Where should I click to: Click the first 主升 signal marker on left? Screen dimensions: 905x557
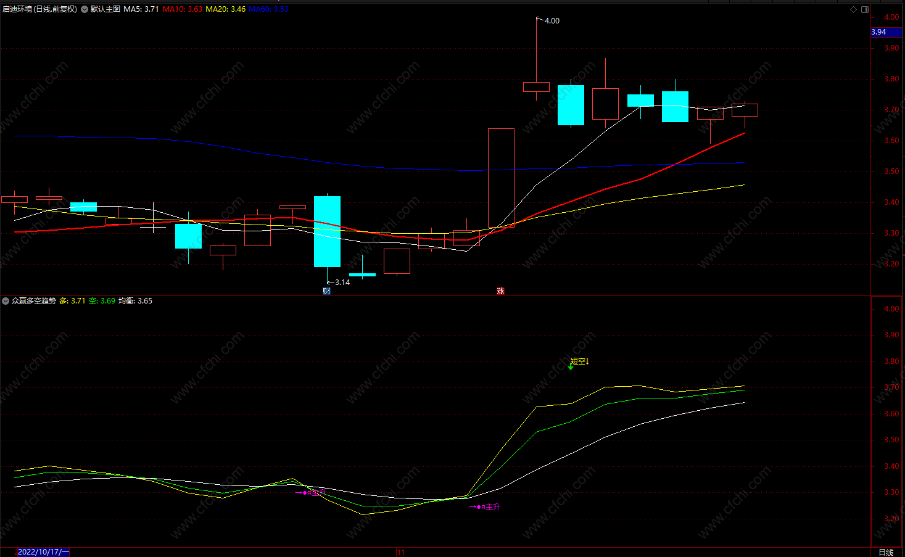click(x=310, y=492)
